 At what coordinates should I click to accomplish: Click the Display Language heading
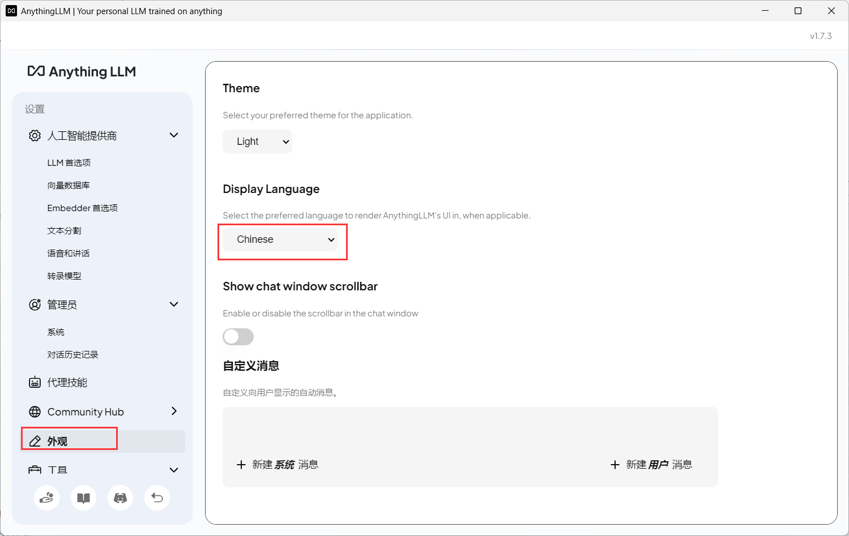(271, 189)
